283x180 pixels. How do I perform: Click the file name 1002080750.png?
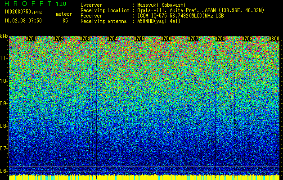point(23,12)
